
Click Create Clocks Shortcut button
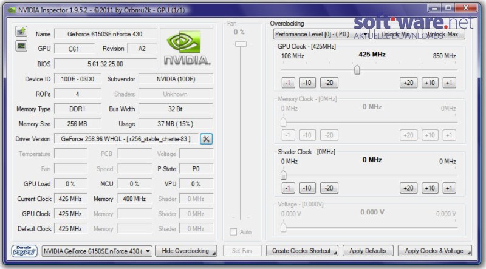[x=302, y=251]
